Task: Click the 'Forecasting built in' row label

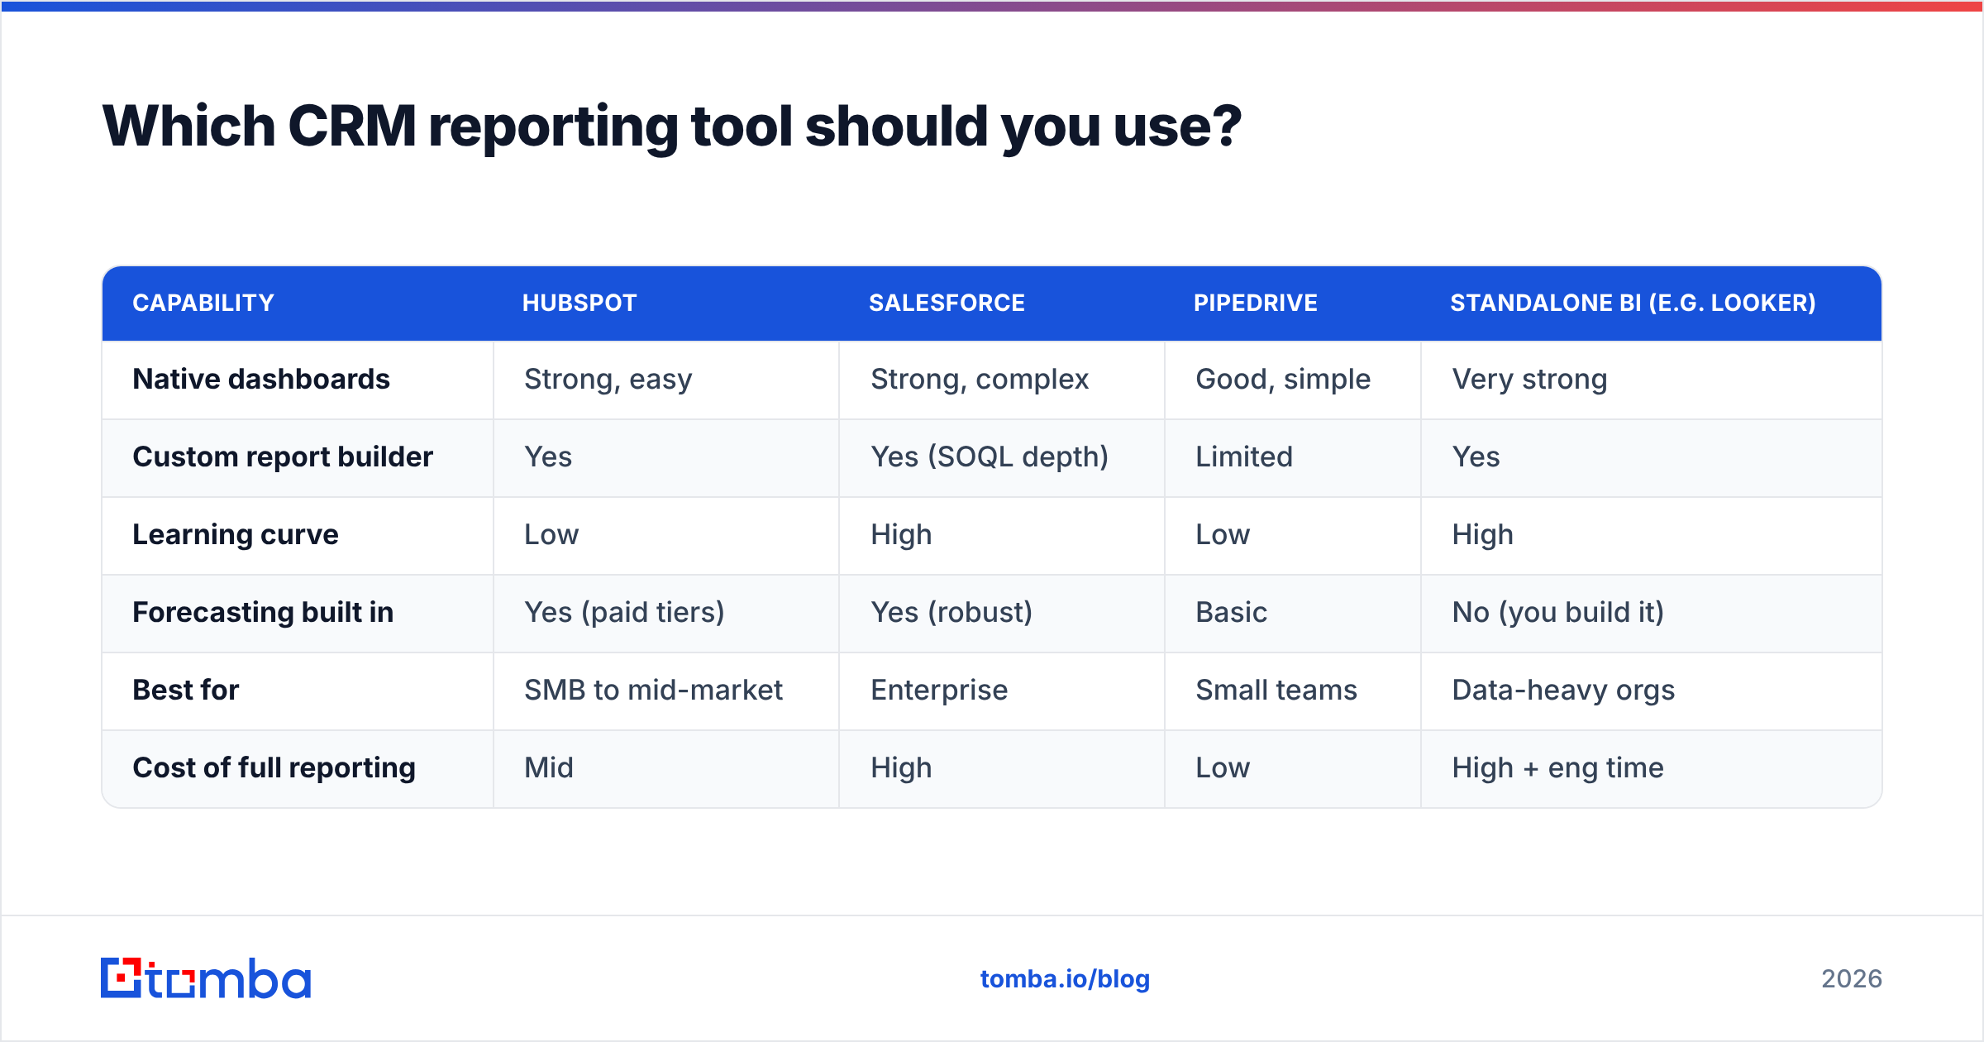Action: pyautogui.click(x=263, y=612)
